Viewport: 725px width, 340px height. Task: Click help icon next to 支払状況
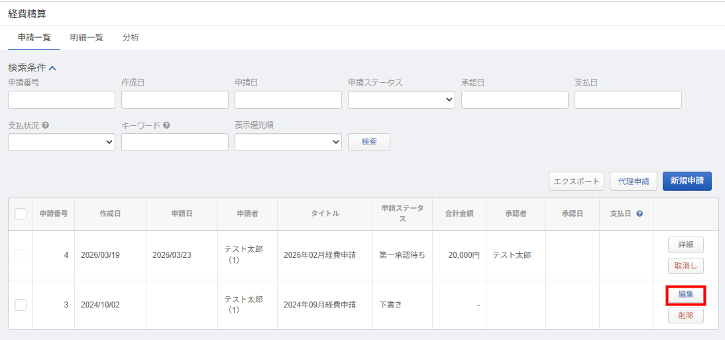coord(45,125)
